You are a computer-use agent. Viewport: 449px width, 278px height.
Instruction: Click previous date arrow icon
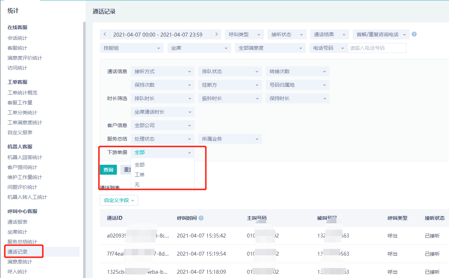pyautogui.click(x=105, y=34)
